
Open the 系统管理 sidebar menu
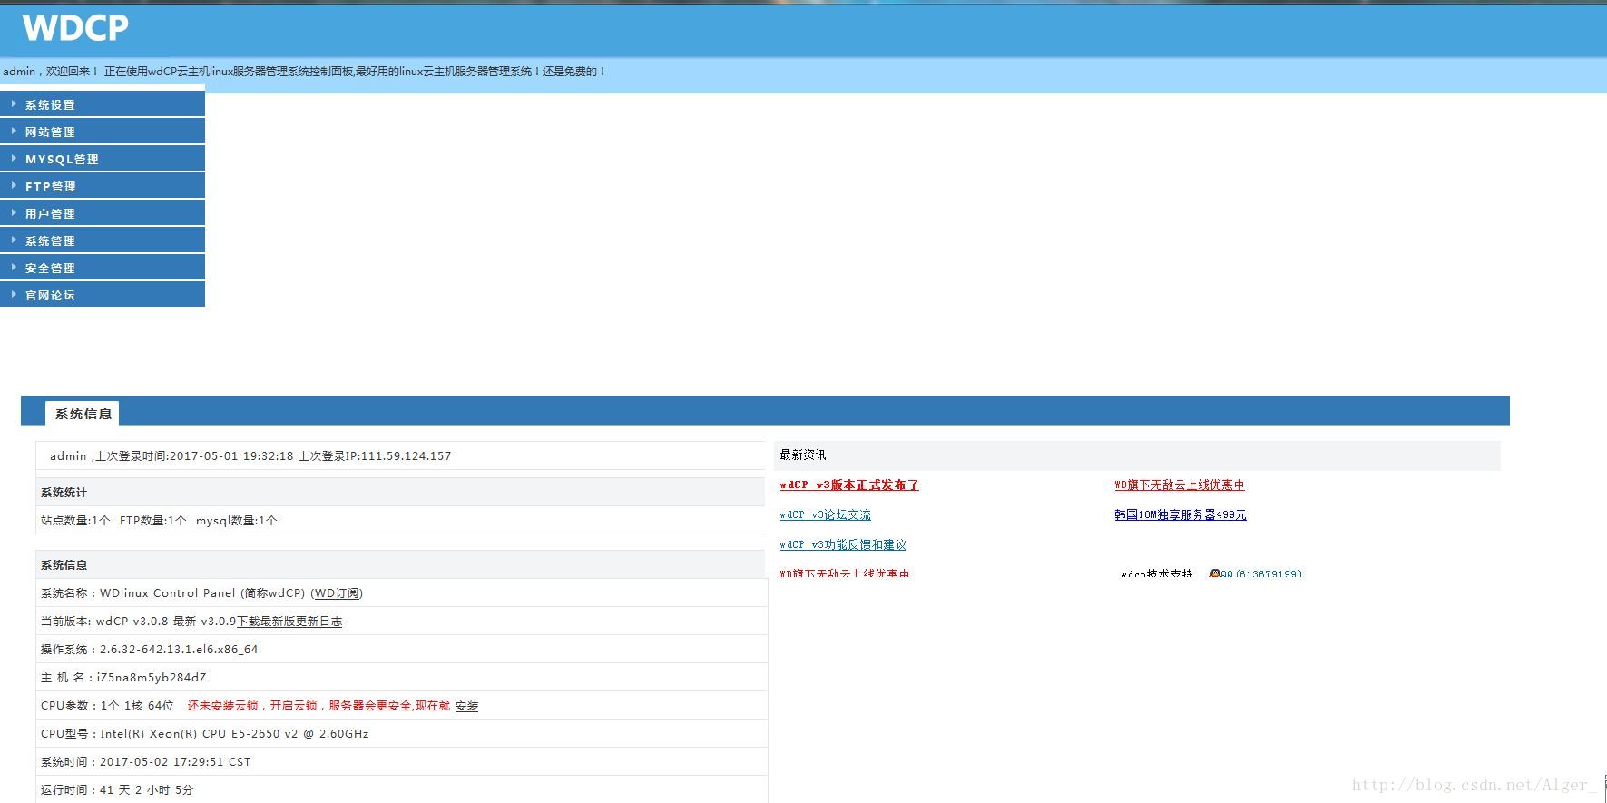tap(103, 240)
